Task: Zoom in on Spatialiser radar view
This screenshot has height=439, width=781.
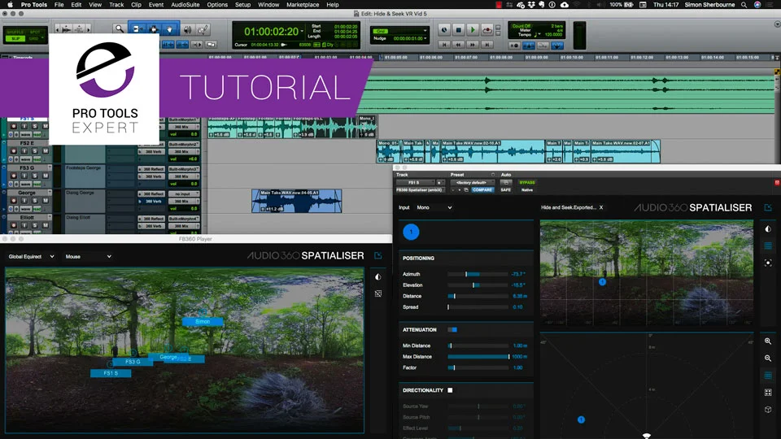Action: (768, 341)
